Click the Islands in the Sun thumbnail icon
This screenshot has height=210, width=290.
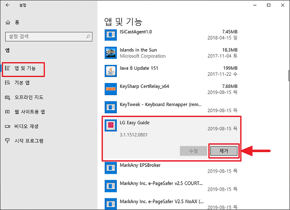pyautogui.click(x=111, y=53)
